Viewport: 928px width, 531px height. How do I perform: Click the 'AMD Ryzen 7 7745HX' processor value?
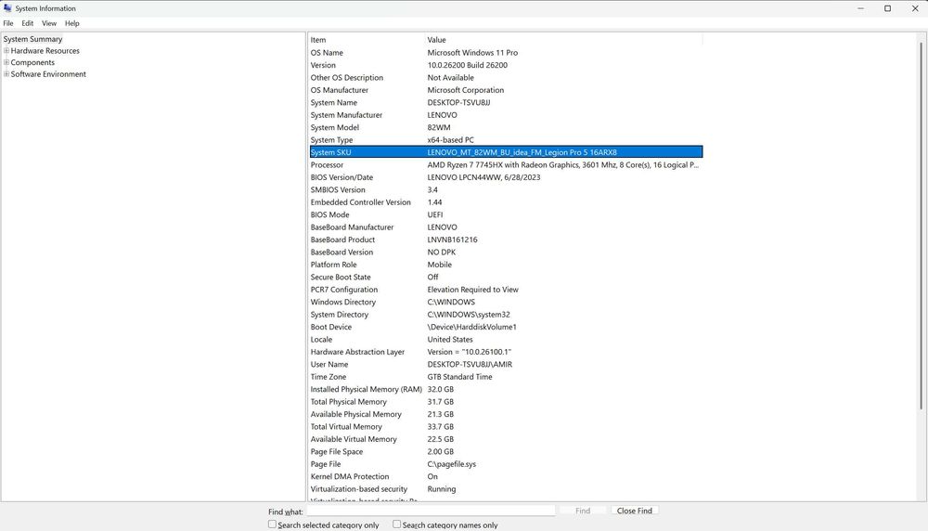click(563, 164)
